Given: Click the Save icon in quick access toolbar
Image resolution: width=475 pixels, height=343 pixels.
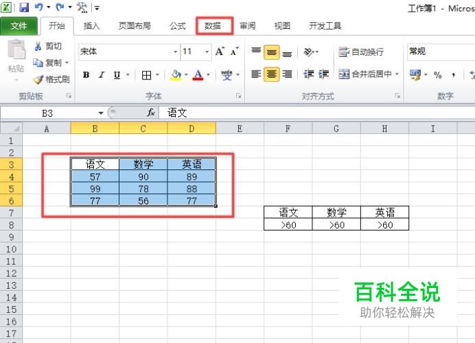Looking at the screenshot, I should (x=24, y=7).
